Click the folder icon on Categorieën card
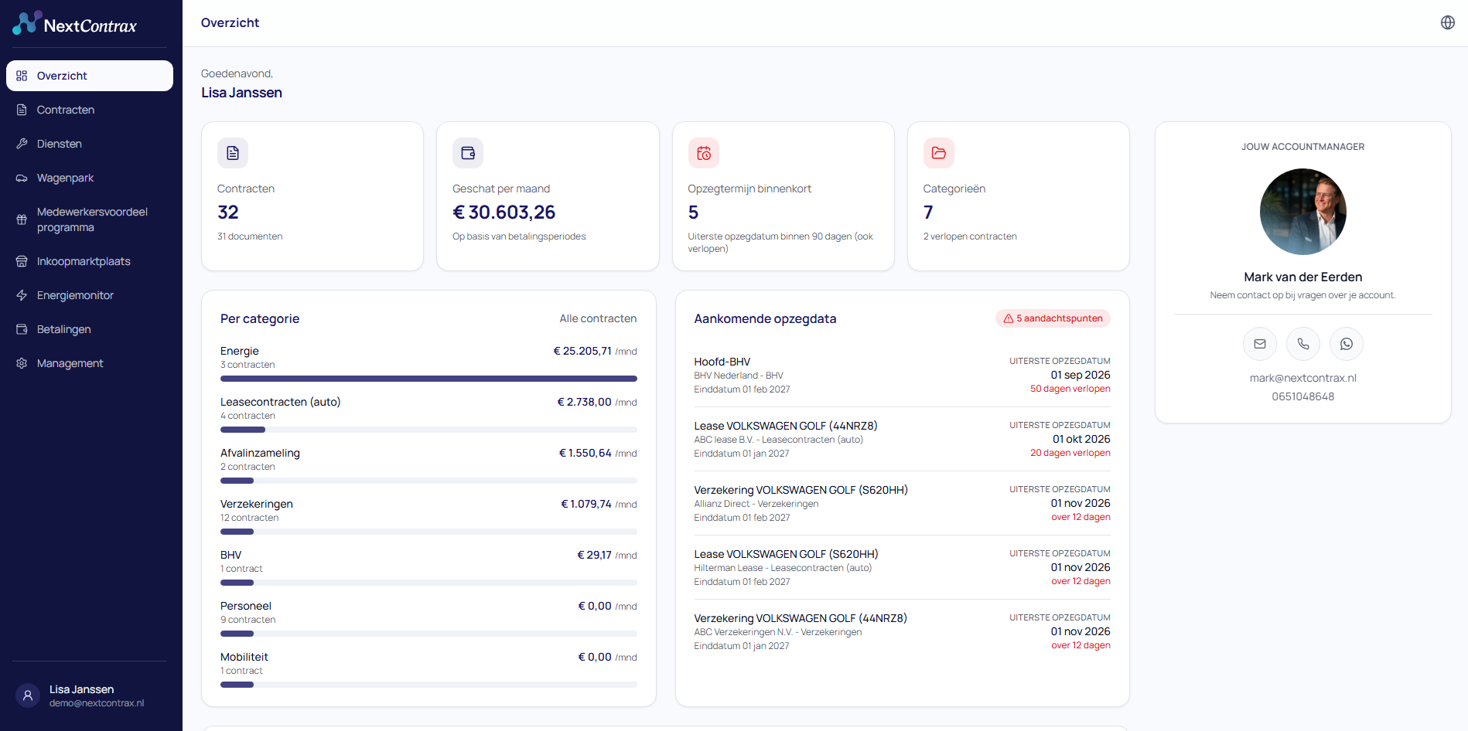The width and height of the screenshot is (1468, 731). click(x=939, y=153)
